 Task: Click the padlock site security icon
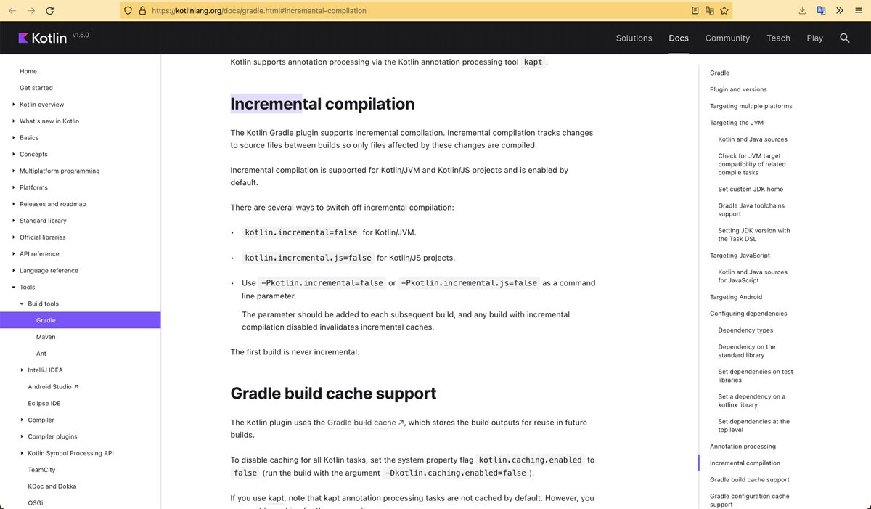pyautogui.click(x=142, y=11)
